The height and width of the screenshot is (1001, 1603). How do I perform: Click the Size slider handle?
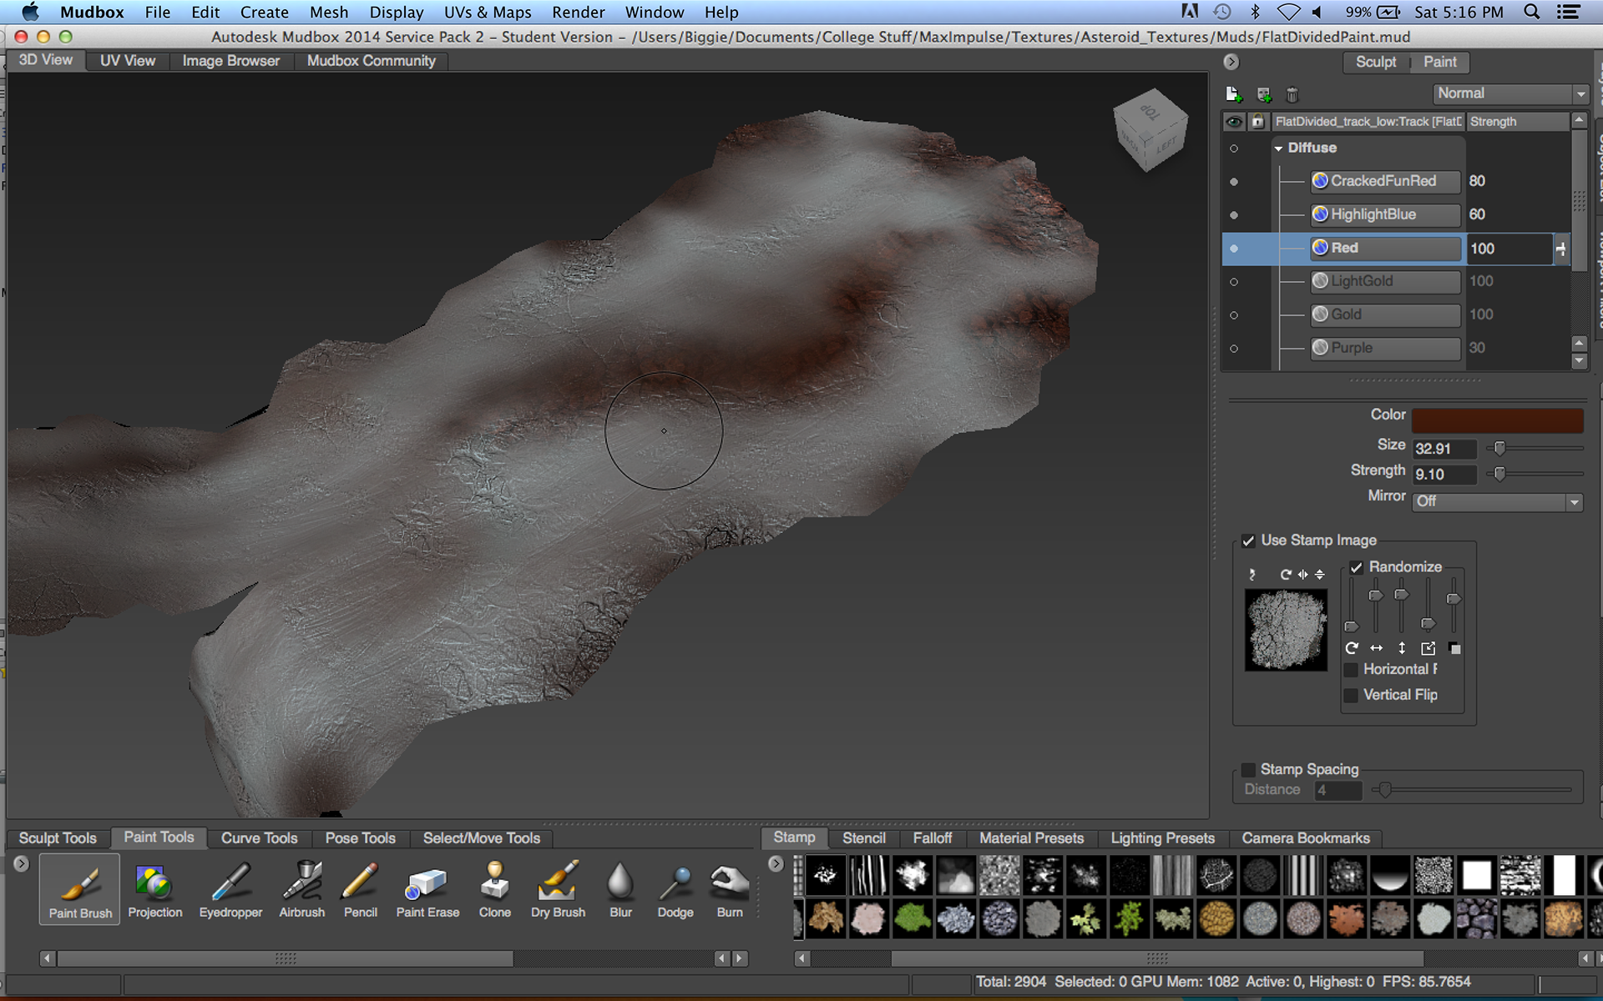tap(1499, 449)
